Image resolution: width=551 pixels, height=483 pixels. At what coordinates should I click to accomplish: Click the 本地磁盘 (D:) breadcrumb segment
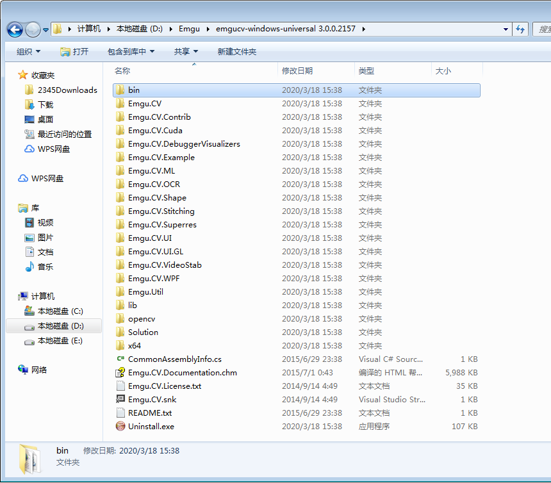point(140,29)
